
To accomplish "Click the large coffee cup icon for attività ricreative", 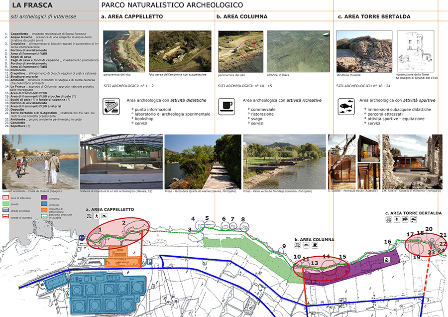I will pos(226,106).
